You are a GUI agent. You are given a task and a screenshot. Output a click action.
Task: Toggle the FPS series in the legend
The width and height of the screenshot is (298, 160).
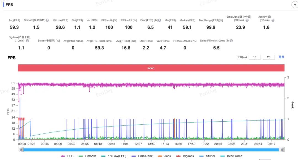pos(67,156)
